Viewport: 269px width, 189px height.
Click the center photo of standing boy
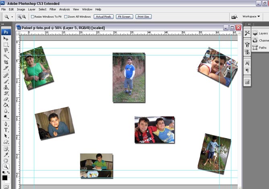coord(129,77)
